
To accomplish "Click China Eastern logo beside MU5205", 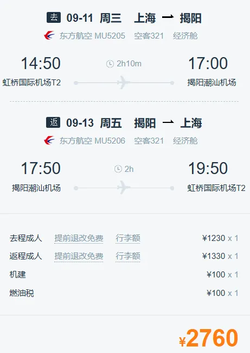I will click(x=49, y=35).
